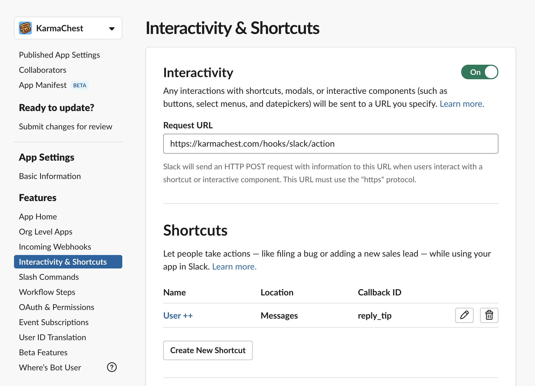This screenshot has width=535, height=386.
Task: Click Learn more link in Shortcuts section
Action: [234, 267]
